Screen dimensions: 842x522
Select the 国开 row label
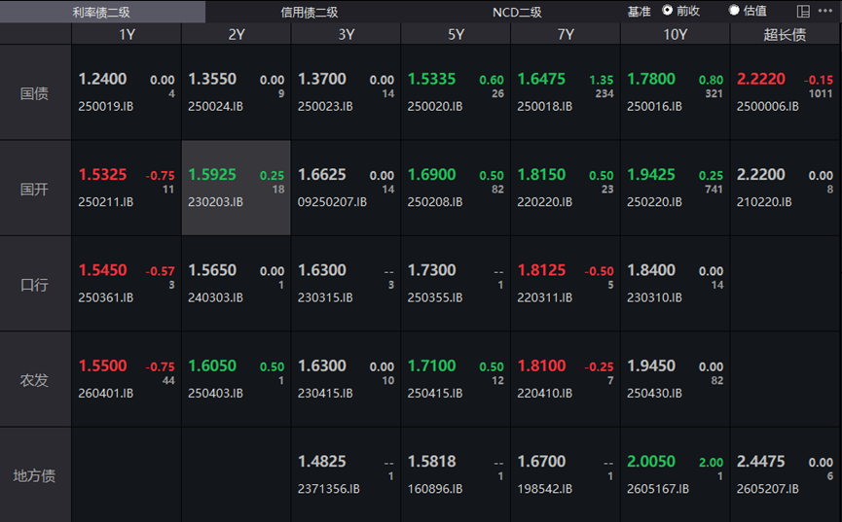[x=35, y=189]
